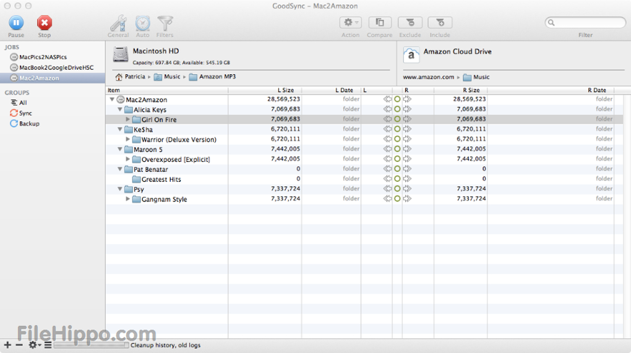Screen dimensions: 631x353
Task: Collapse the Psy folder
Action: [120, 189]
